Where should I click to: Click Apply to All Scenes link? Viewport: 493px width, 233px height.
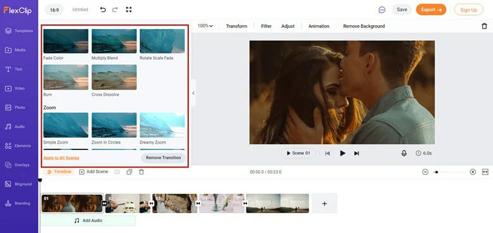[61, 158]
